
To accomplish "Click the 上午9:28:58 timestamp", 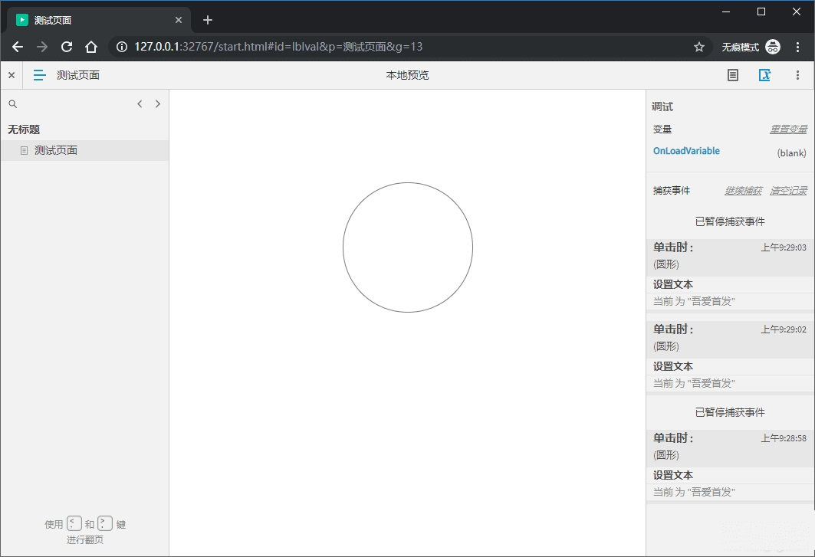I will pos(784,438).
